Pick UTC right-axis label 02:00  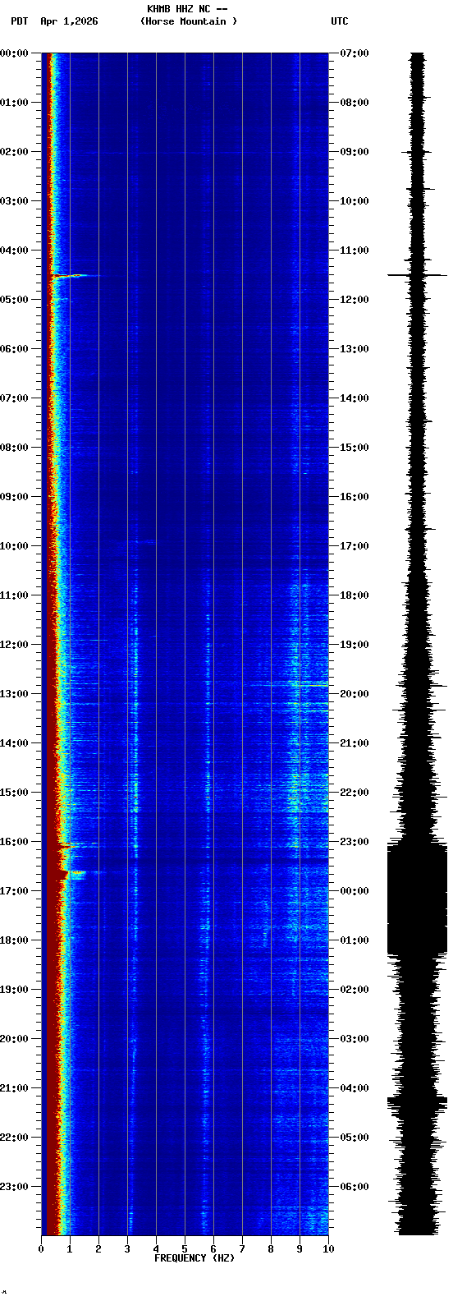tap(355, 990)
